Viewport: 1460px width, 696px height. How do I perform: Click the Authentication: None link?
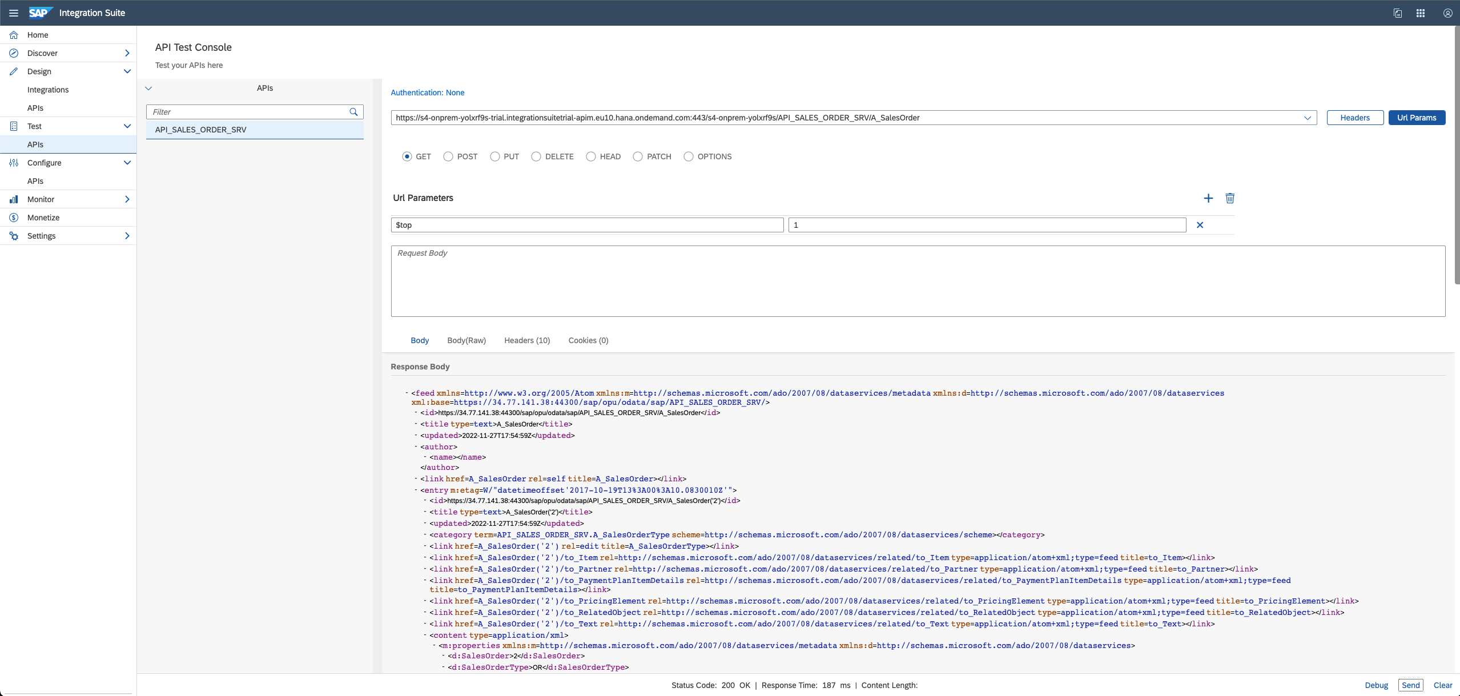(427, 92)
